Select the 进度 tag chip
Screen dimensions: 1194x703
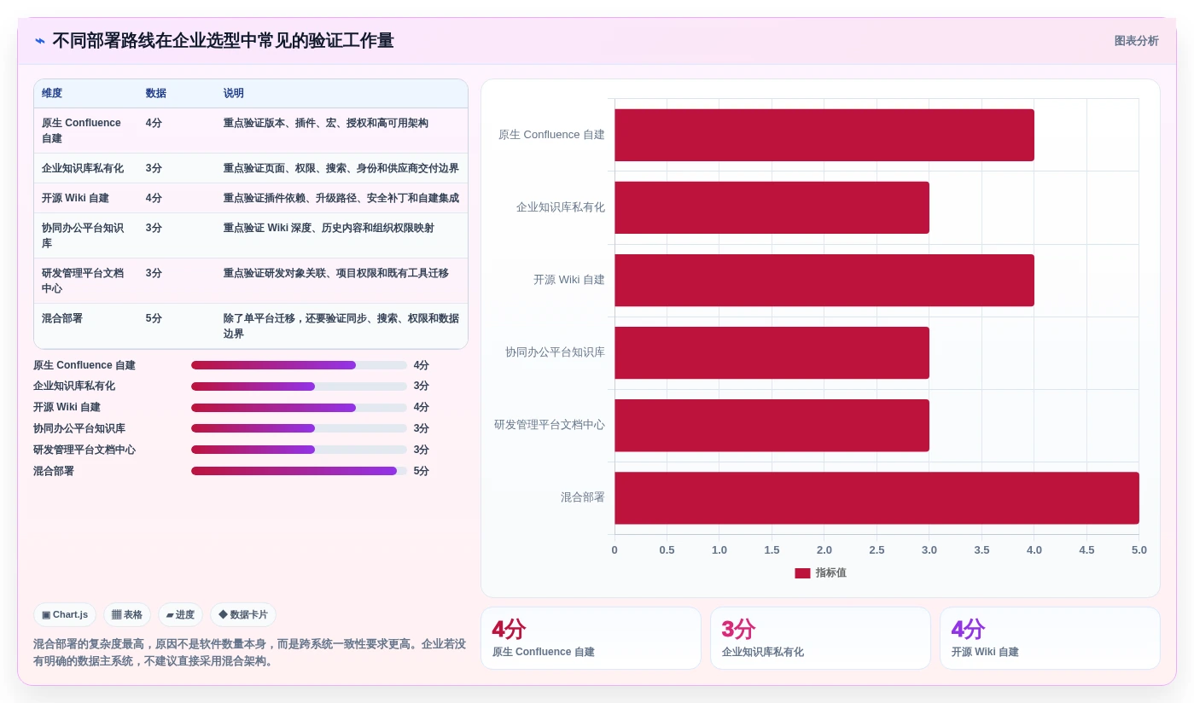[180, 614]
